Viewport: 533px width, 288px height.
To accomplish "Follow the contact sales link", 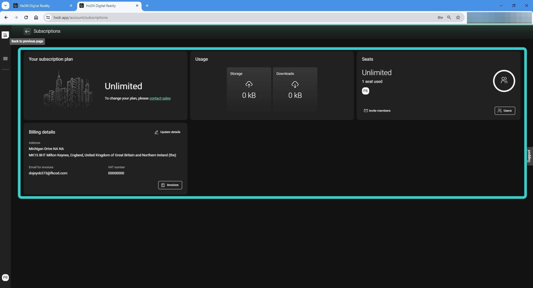I will [160, 98].
